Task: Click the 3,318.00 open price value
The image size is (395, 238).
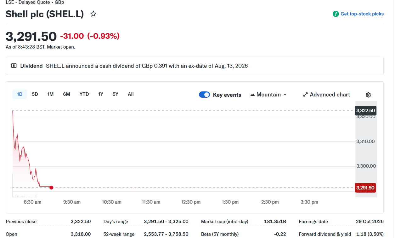Action: click(x=81, y=234)
